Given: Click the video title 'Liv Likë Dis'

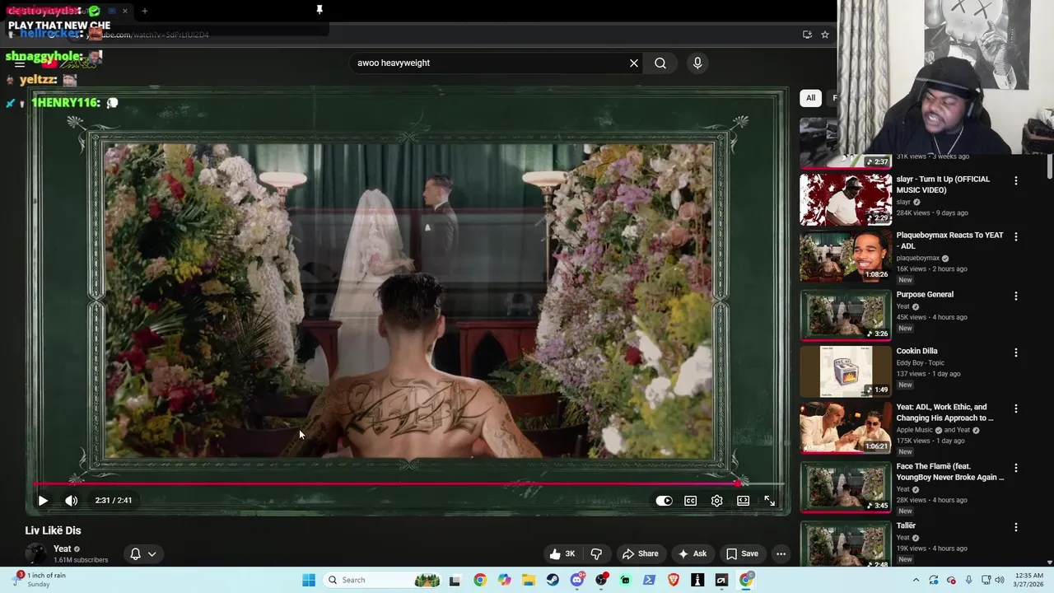Looking at the screenshot, I should pyautogui.click(x=53, y=530).
